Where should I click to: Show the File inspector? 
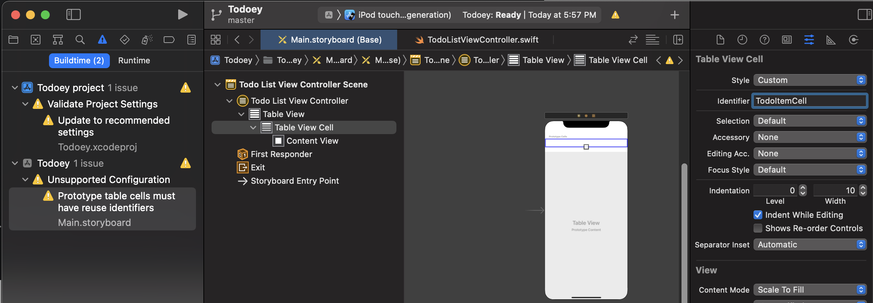pyautogui.click(x=720, y=40)
